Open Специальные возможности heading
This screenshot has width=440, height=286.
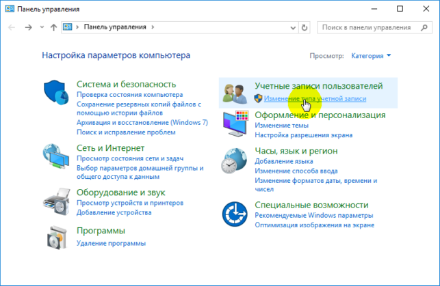pyautogui.click(x=311, y=205)
